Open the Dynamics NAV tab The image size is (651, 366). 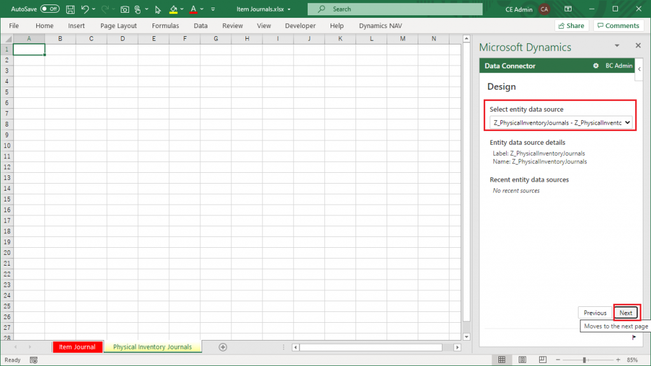tap(380, 25)
